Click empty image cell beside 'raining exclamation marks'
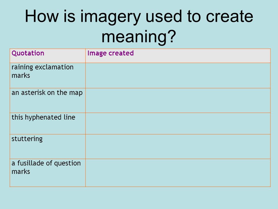This screenshot has height=209, width=278. click(178, 75)
